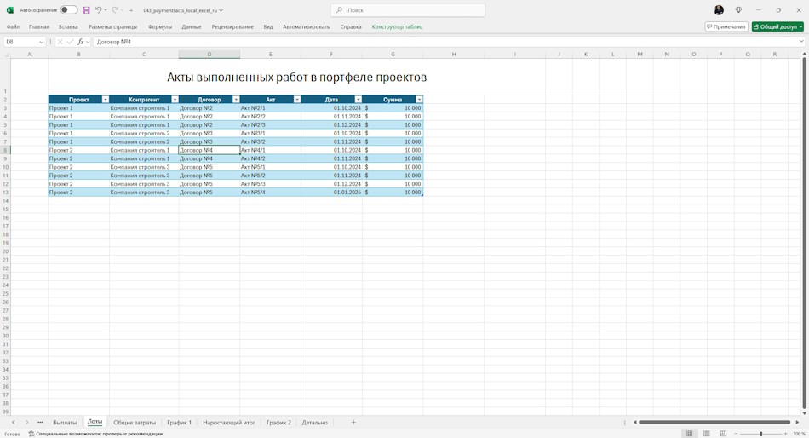Click cell with date 01.01.2025
This screenshot has width=809, height=438.
click(332, 192)
